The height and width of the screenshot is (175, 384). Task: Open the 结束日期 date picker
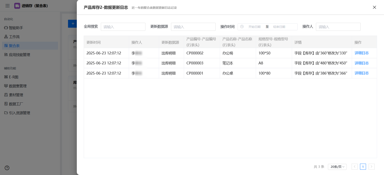(x=279, y=27)
